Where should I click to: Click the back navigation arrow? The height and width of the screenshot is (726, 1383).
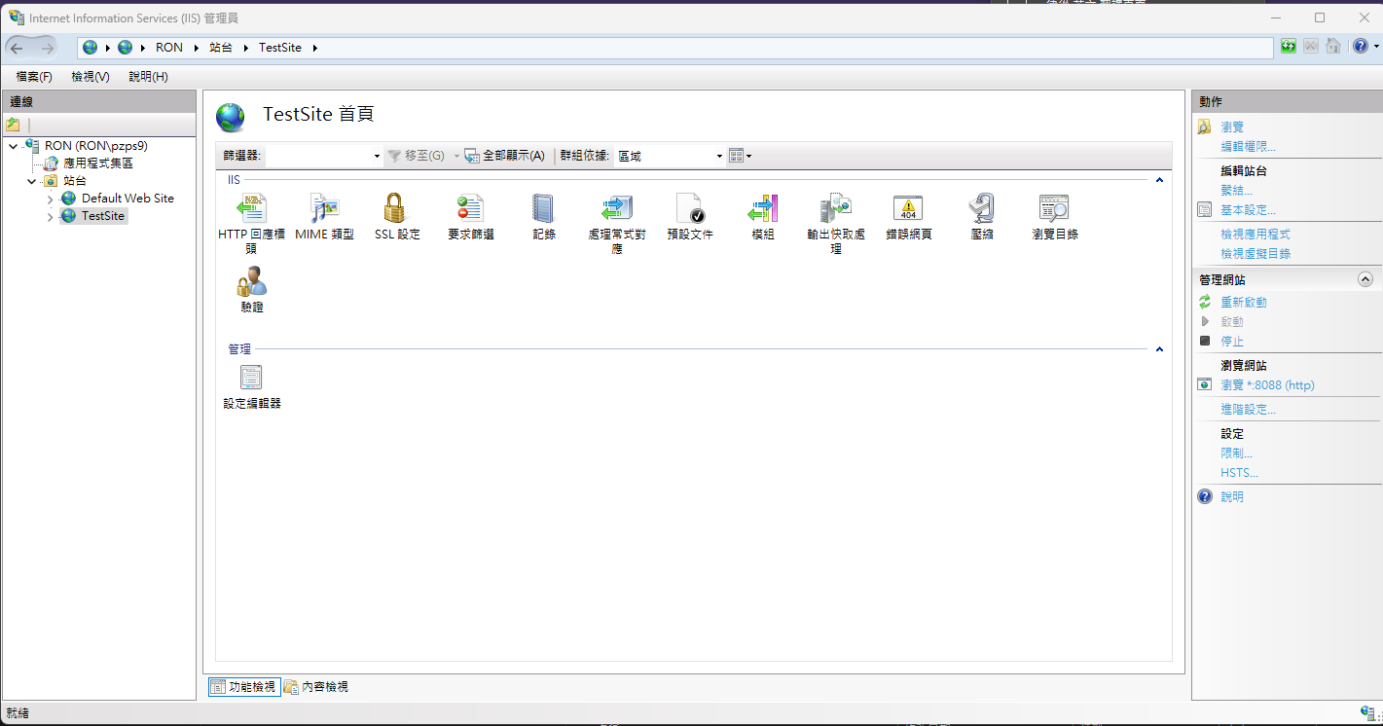click(17, 48)
